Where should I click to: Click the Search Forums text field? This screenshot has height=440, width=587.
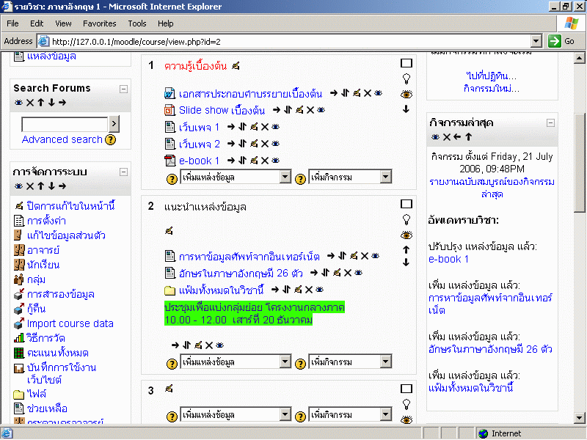65,124
